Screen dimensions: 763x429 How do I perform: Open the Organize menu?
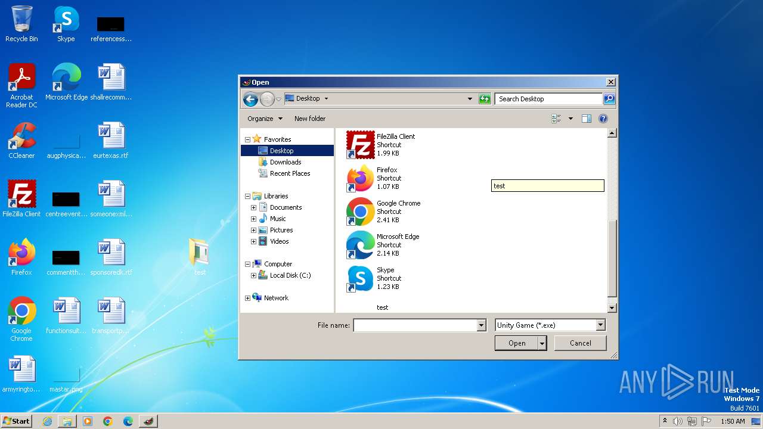click(x=265, y=119)
